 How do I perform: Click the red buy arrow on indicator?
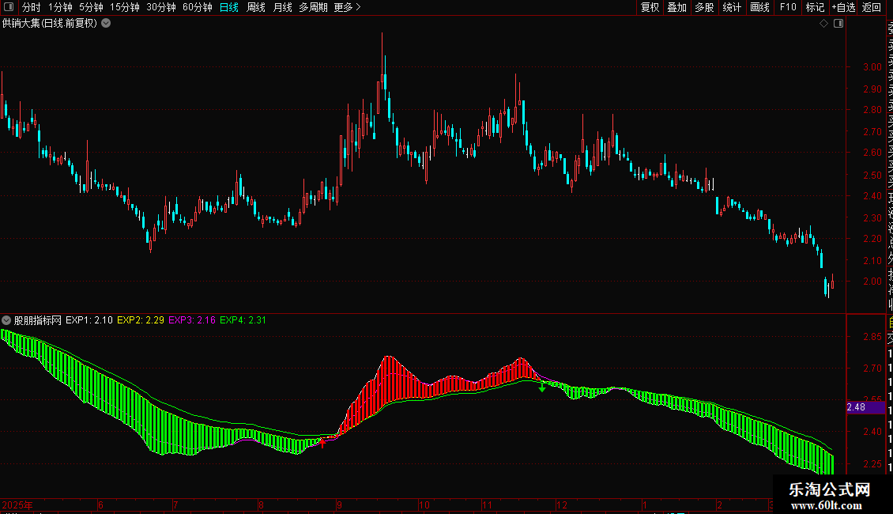pyautogui.click(x=323, y=443)
